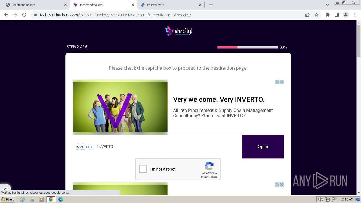This screenshot has height=203, width=361.
Task: Open the Windows Start button
Action: tap(8, 199)
